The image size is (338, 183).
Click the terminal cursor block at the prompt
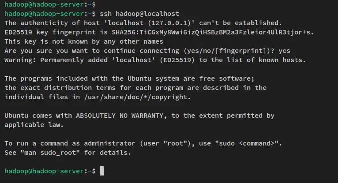[102, 171]
